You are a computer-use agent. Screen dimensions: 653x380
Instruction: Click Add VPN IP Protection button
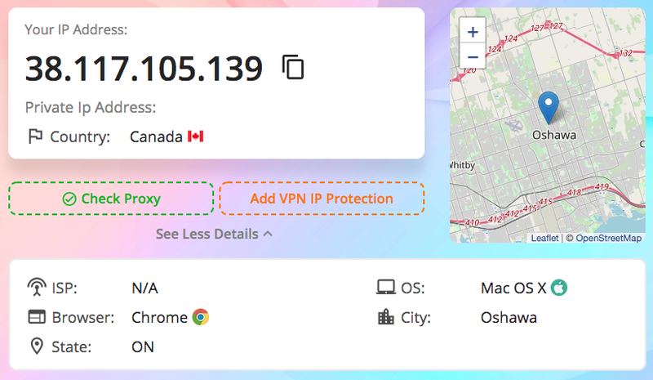[322, 199]
